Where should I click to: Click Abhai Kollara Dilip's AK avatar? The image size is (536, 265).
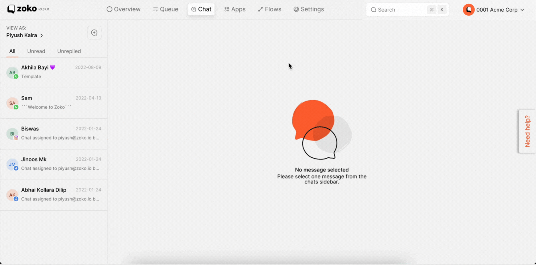(x=12, y=195)
